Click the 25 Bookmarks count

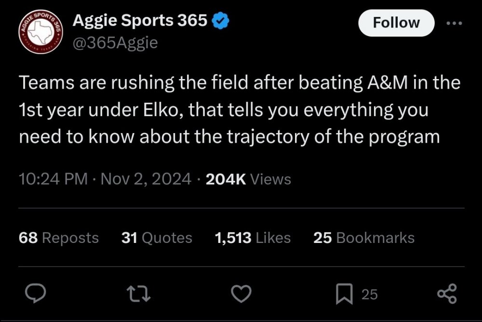363,238
